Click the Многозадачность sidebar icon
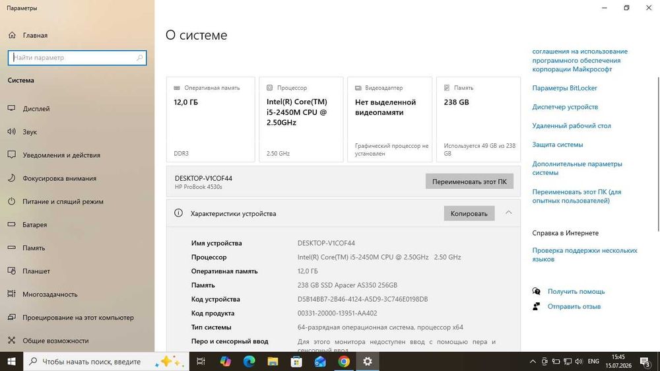660x371 pixels. click(x=11, y=294)
